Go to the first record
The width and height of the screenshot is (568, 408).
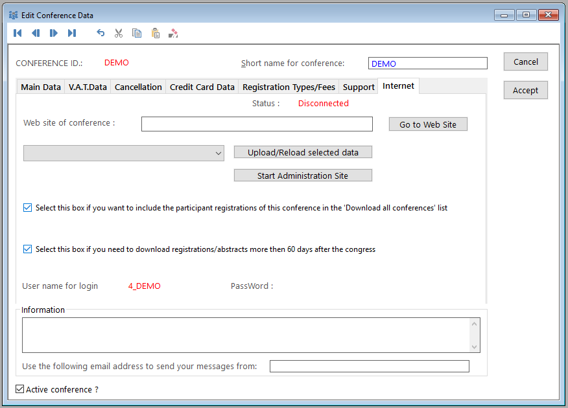click(x=18, y=33)
